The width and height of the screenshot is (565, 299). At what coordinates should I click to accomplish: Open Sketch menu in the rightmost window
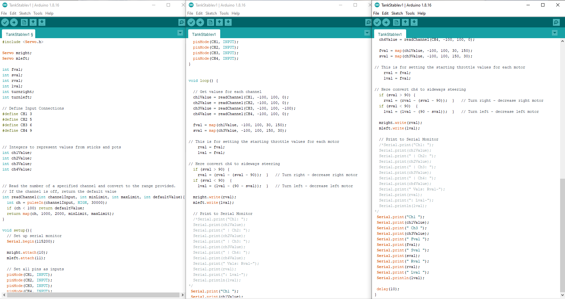[x=397, y=13]
